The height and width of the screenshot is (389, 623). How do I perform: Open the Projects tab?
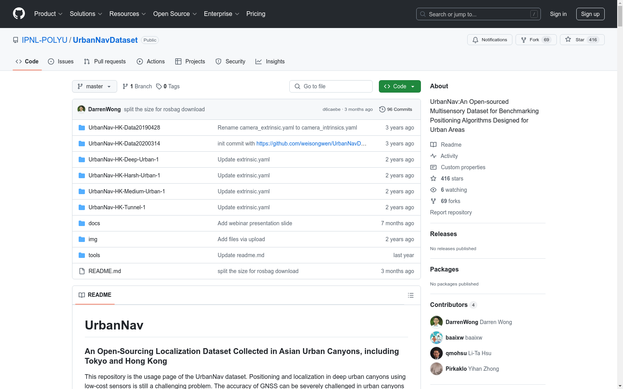click(190, 61)
